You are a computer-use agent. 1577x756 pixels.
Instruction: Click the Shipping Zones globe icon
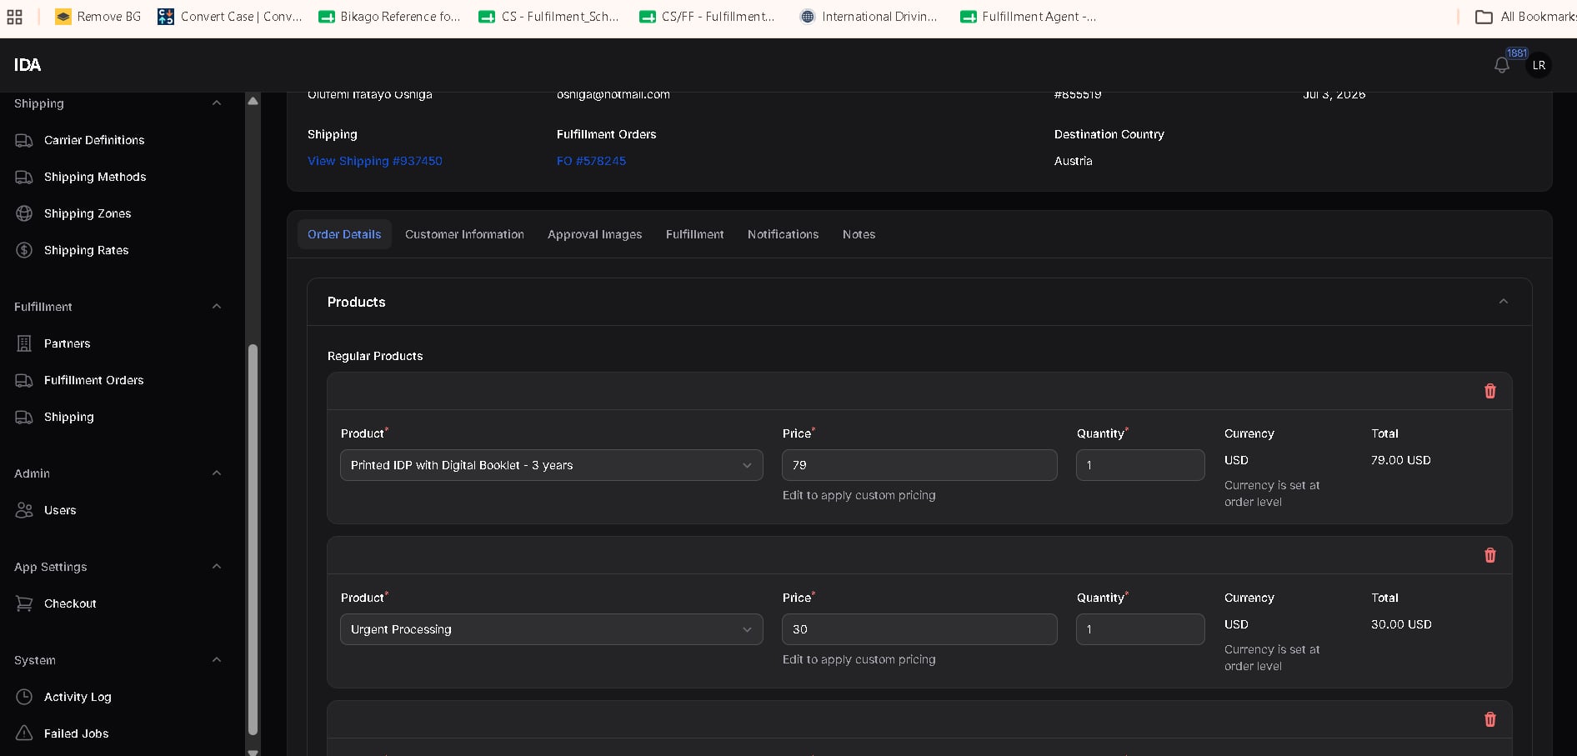tap(24, 213)
